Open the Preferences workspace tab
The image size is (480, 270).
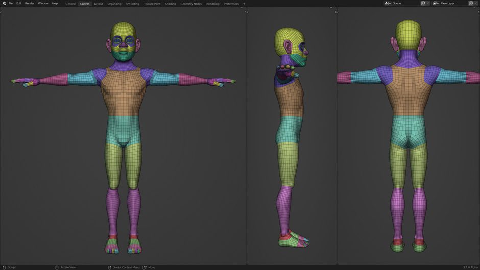231,4
